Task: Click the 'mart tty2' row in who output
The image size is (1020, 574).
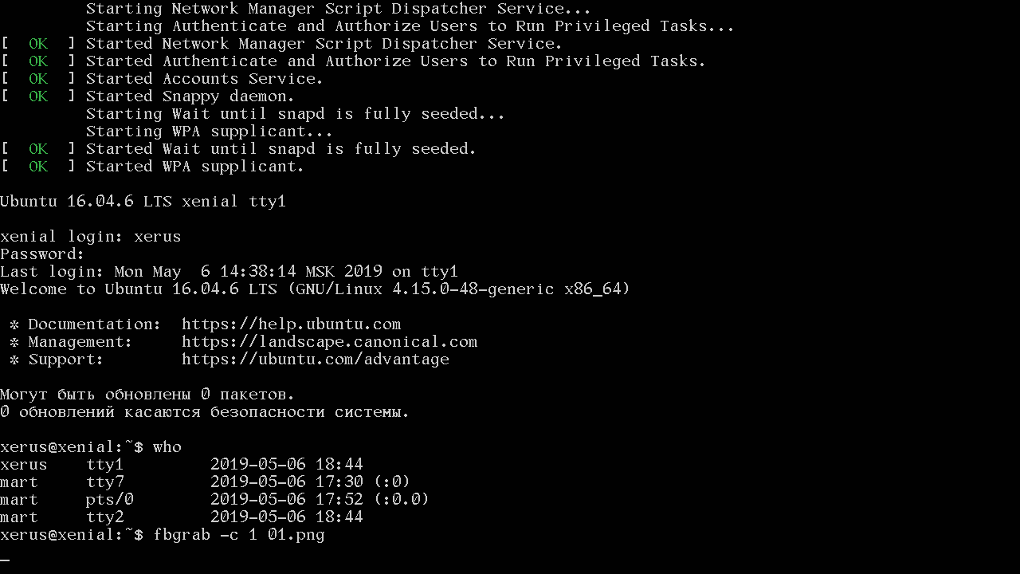Action: [x=181, y=517]
